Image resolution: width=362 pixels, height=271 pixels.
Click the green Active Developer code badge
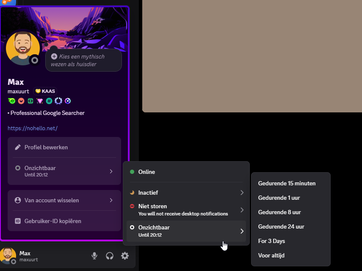click(x=30, y=101)
